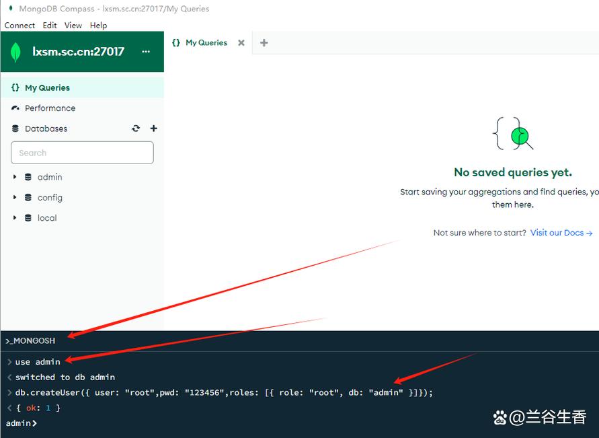Open the connection options ellipsis menu
This screenshot has width=599, height=438.
(x=146, y=52)
